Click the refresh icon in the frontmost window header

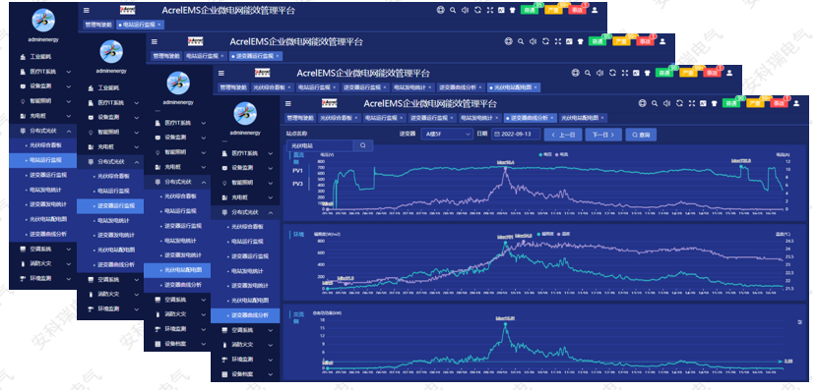[679, 103]
